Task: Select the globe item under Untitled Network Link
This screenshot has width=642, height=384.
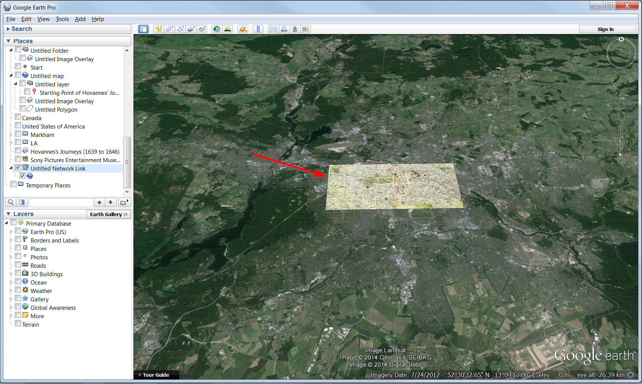Action: (30, 176)
